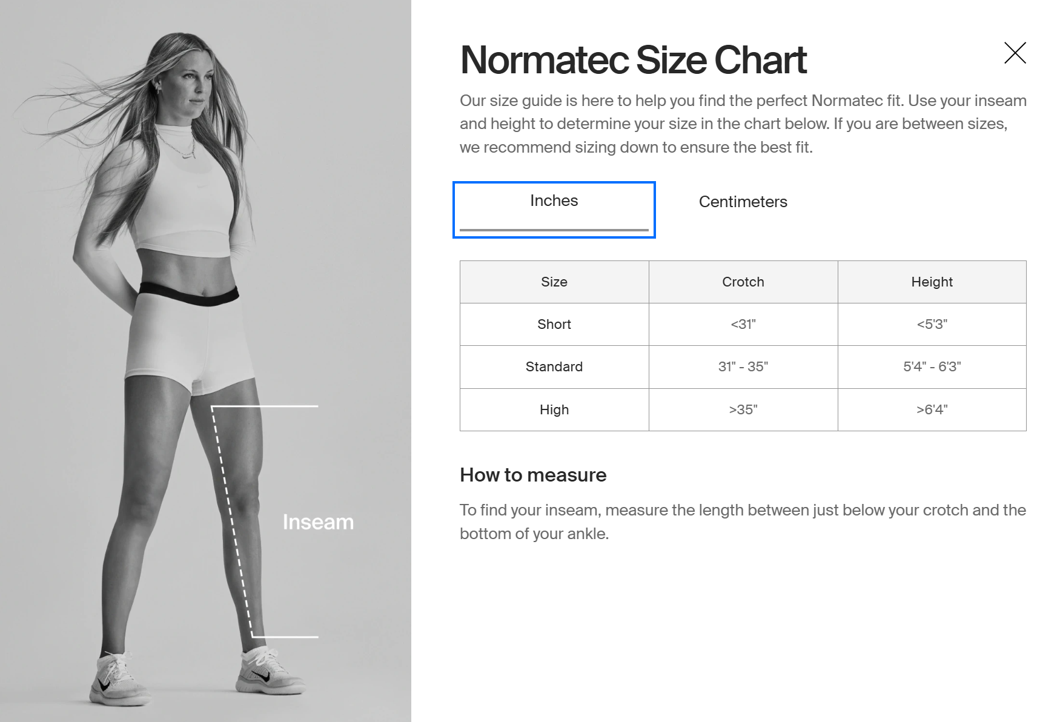Select the Short size row label
The image size is (1060, 722).
tap(554, 324)
